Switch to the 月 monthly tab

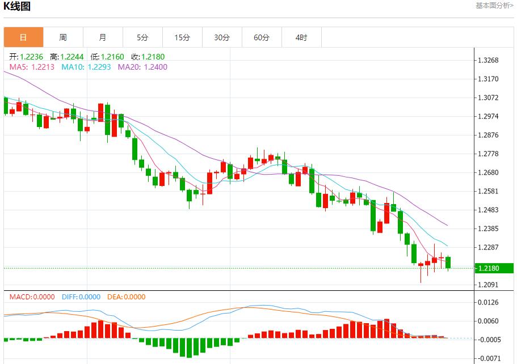[103, 37]
